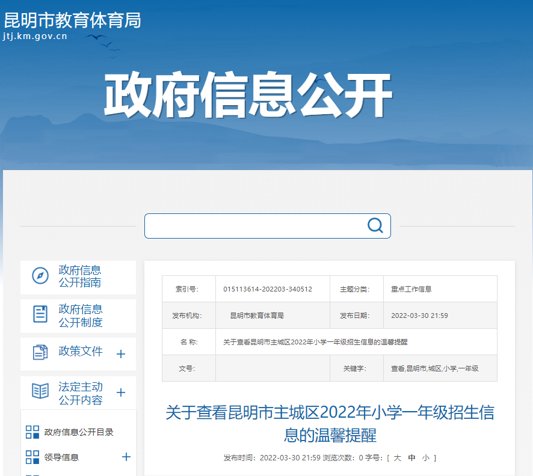Click the compass icon for 政府信息公开指南
Screen dimensions: 533x476
pyautogui.click(x=40, y=275)
